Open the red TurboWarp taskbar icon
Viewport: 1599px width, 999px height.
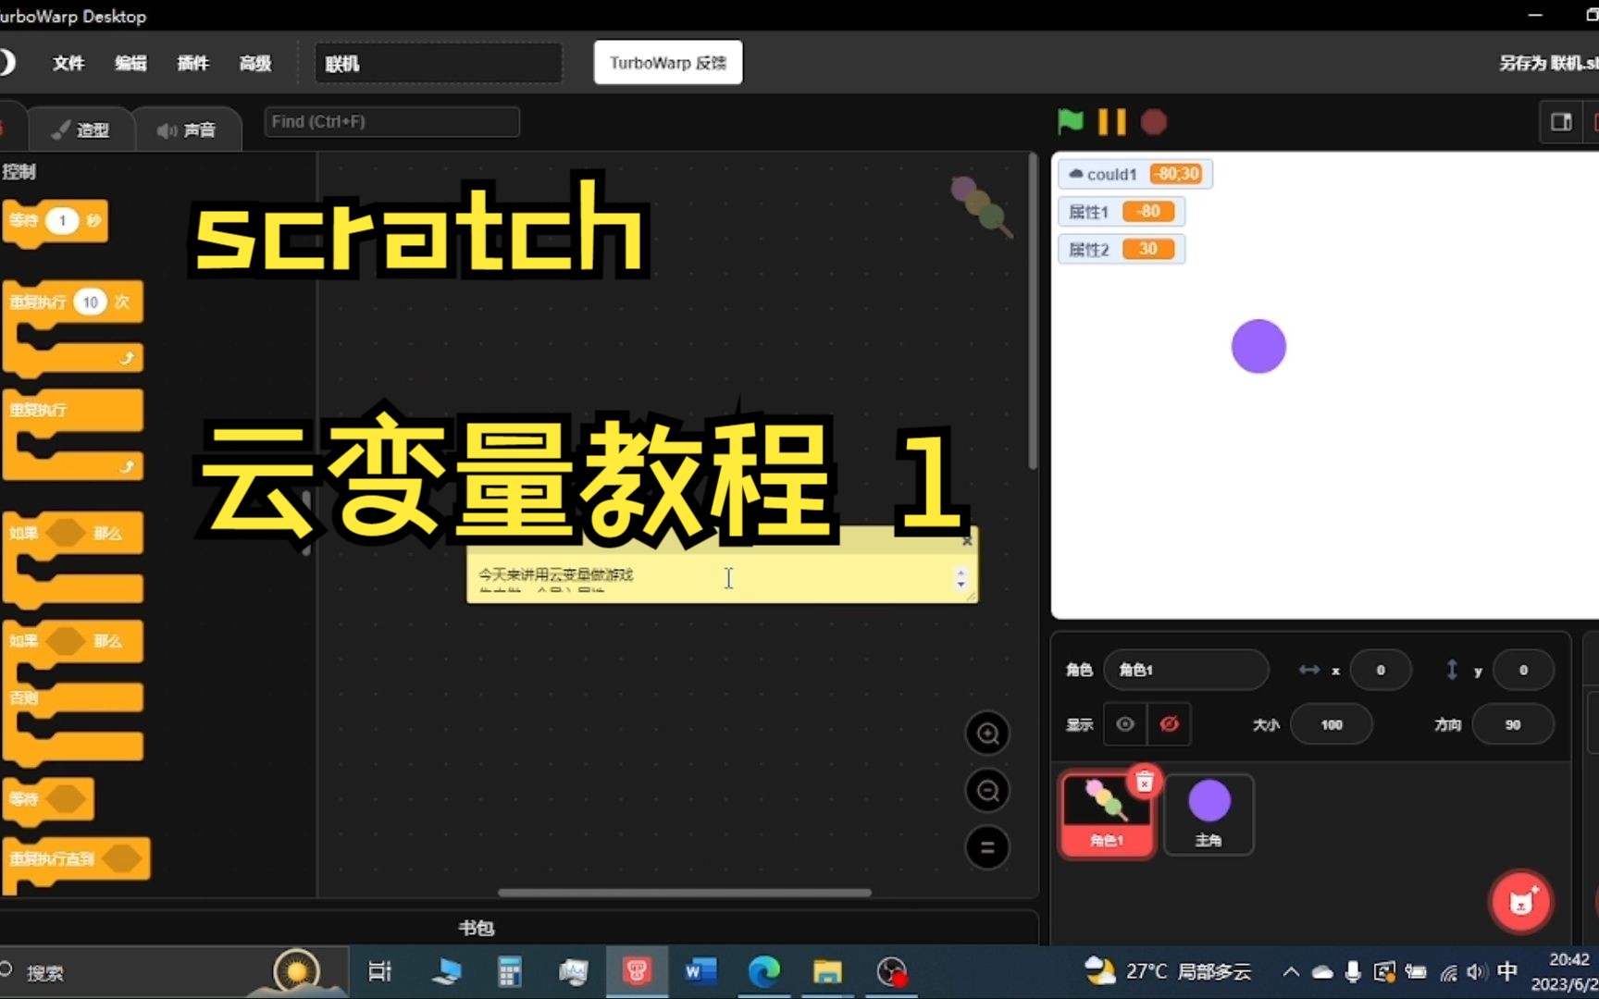pyautogui.click(x=637, y=971)
